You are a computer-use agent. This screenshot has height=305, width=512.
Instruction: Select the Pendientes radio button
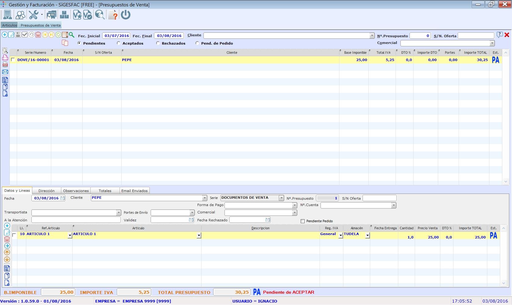pyautogui.click(x=79, y=43)
